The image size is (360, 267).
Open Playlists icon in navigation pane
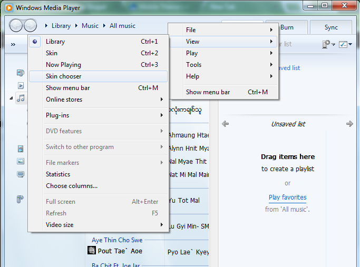(x=21, y=73)
